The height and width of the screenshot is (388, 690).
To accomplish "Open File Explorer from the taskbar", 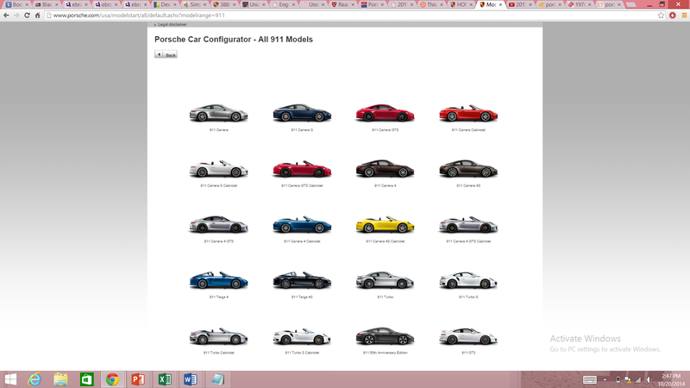I will tap(60, 379).
